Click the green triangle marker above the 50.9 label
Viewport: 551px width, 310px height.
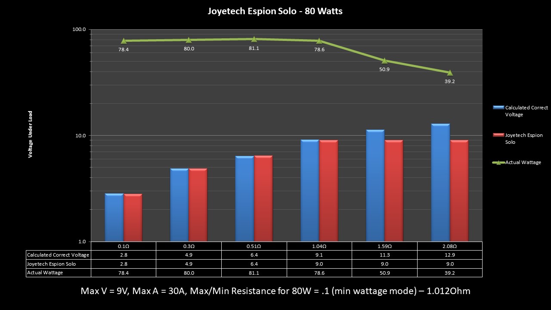[384, 61]
